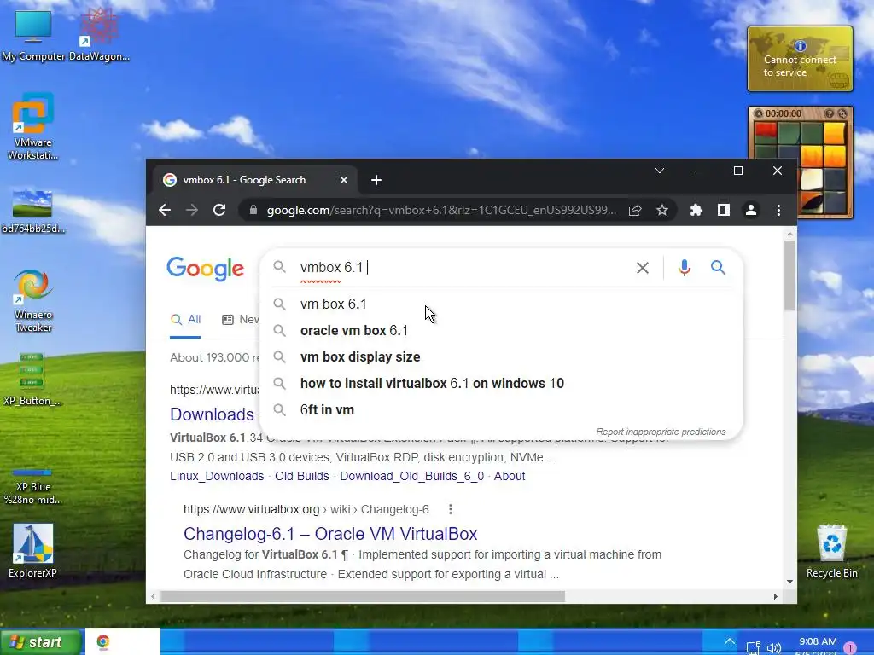Bookmark this page with the star
Image resolution: width=874 pixels, height=655 pixels.
pyautogui.click(x=662, y=210)
